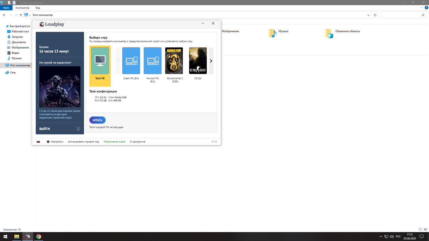
Task: Open the quick access toolbar customize dropdown
Action: point(19,2)
